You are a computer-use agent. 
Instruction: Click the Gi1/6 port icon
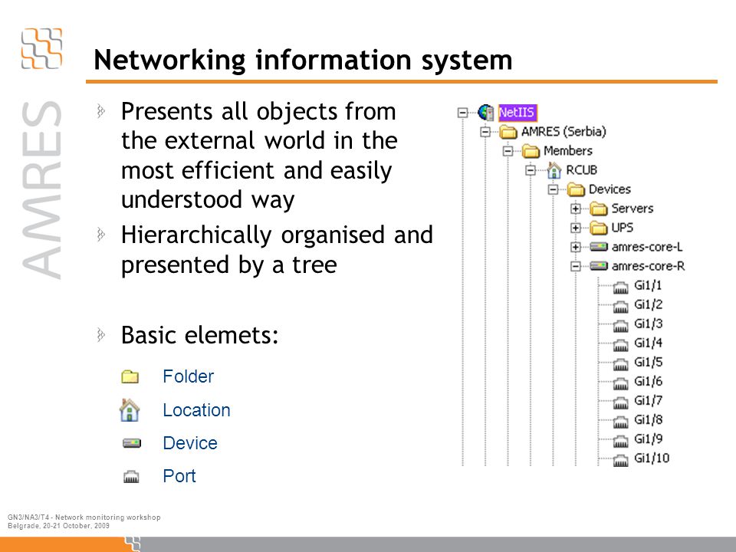[x=620, y=383]
